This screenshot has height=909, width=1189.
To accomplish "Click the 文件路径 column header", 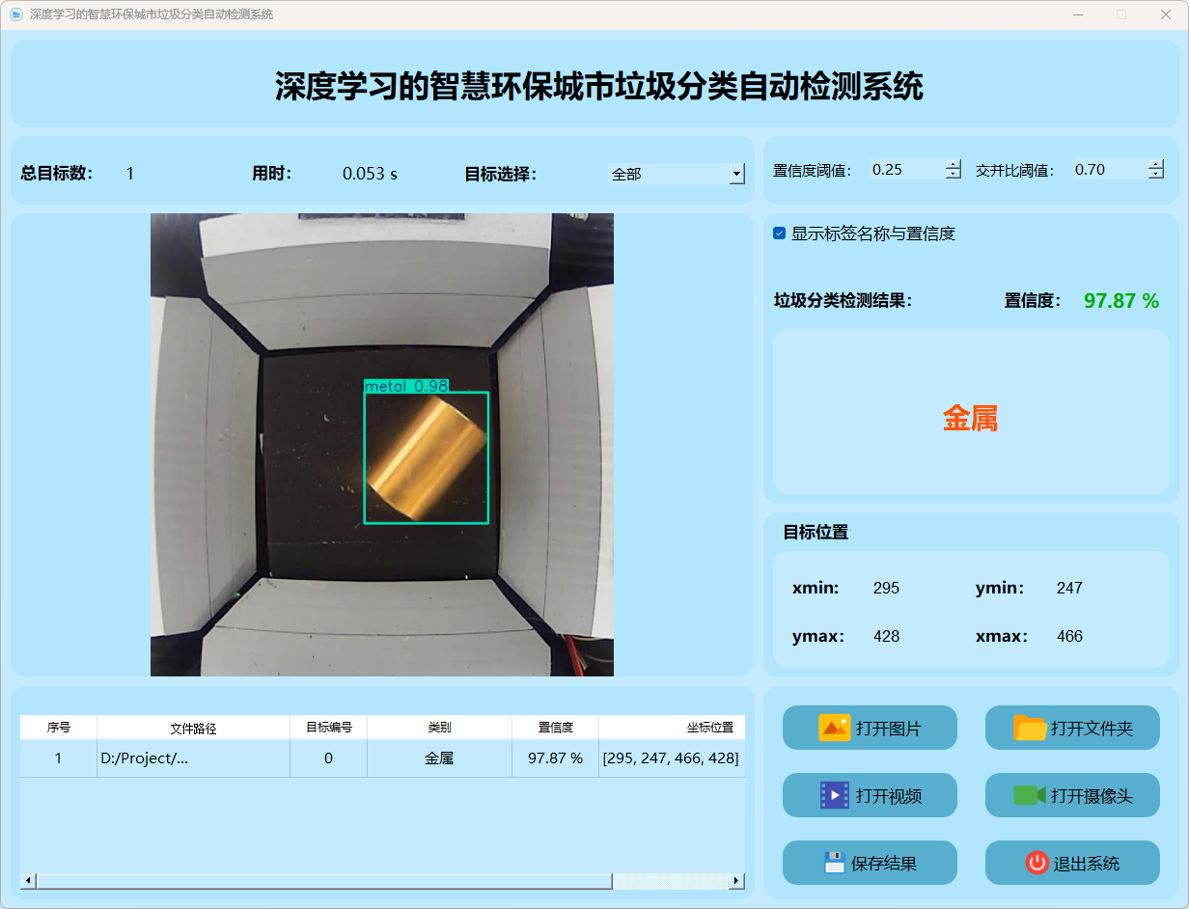I will (x=194, y=728).
